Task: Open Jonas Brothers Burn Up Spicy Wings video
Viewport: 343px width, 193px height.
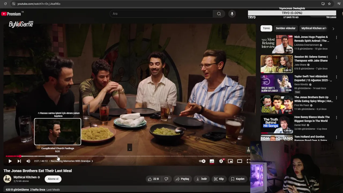Action: (277, 105)
